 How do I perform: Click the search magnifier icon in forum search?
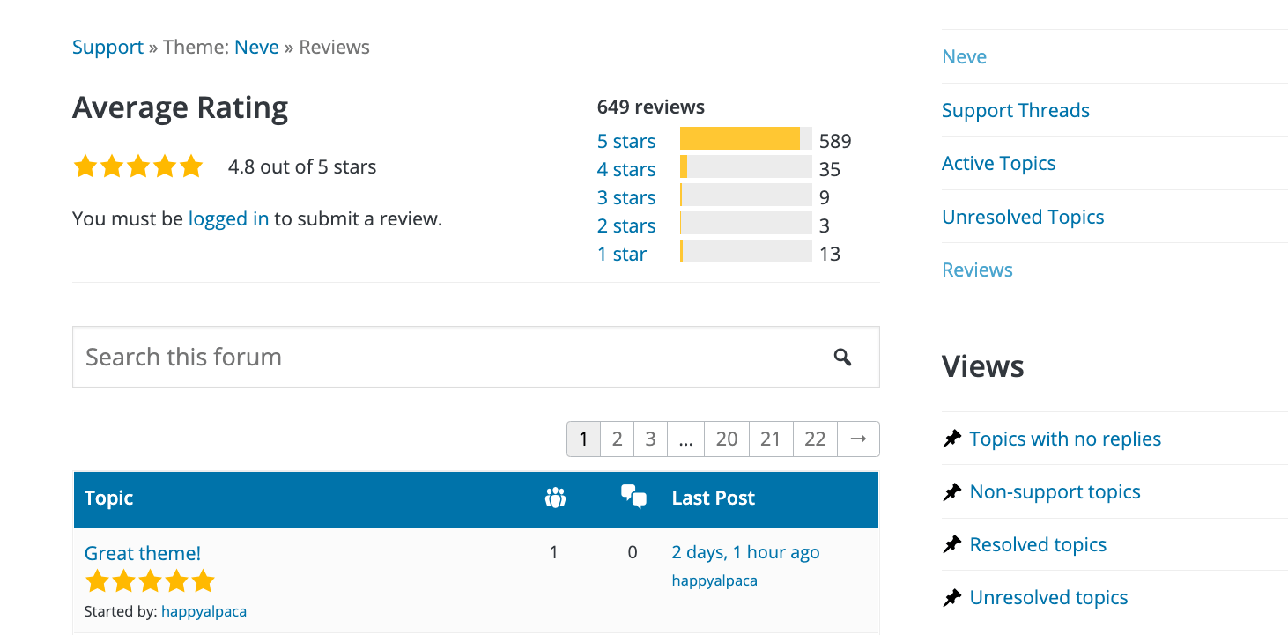pyautogui.click(x=842, y=357)
